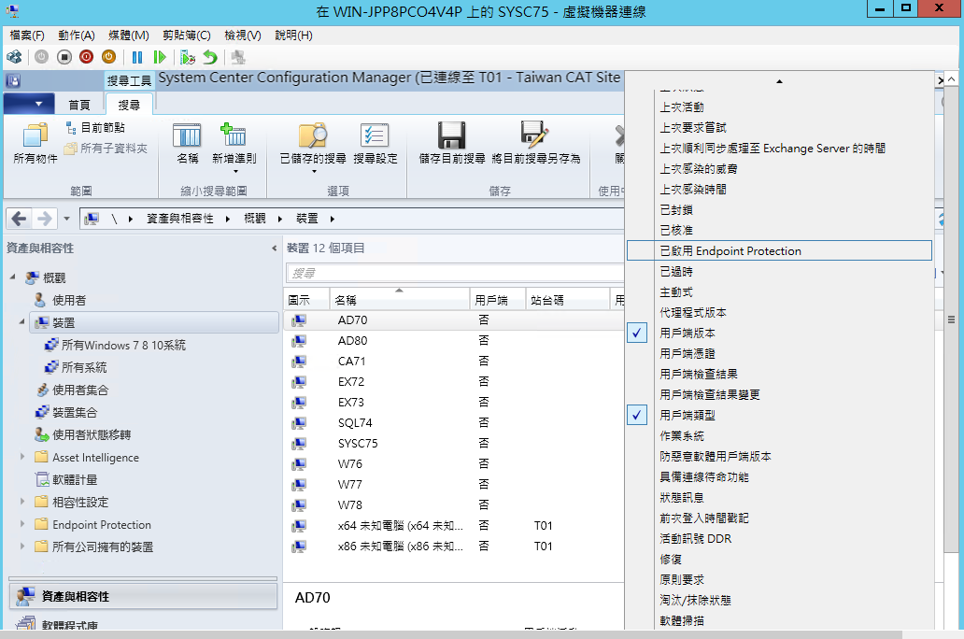Open the 媒體(M) menu
The height and width of the screenshot is (639, 964).
[x=129, y=35]
